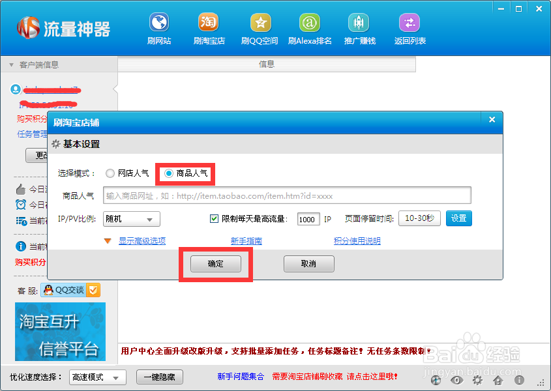The height and width of the screenshot is (391, 551).
Task: Open the IP/PV比例 随机 dropdown
Action: (x=132, y=219)
